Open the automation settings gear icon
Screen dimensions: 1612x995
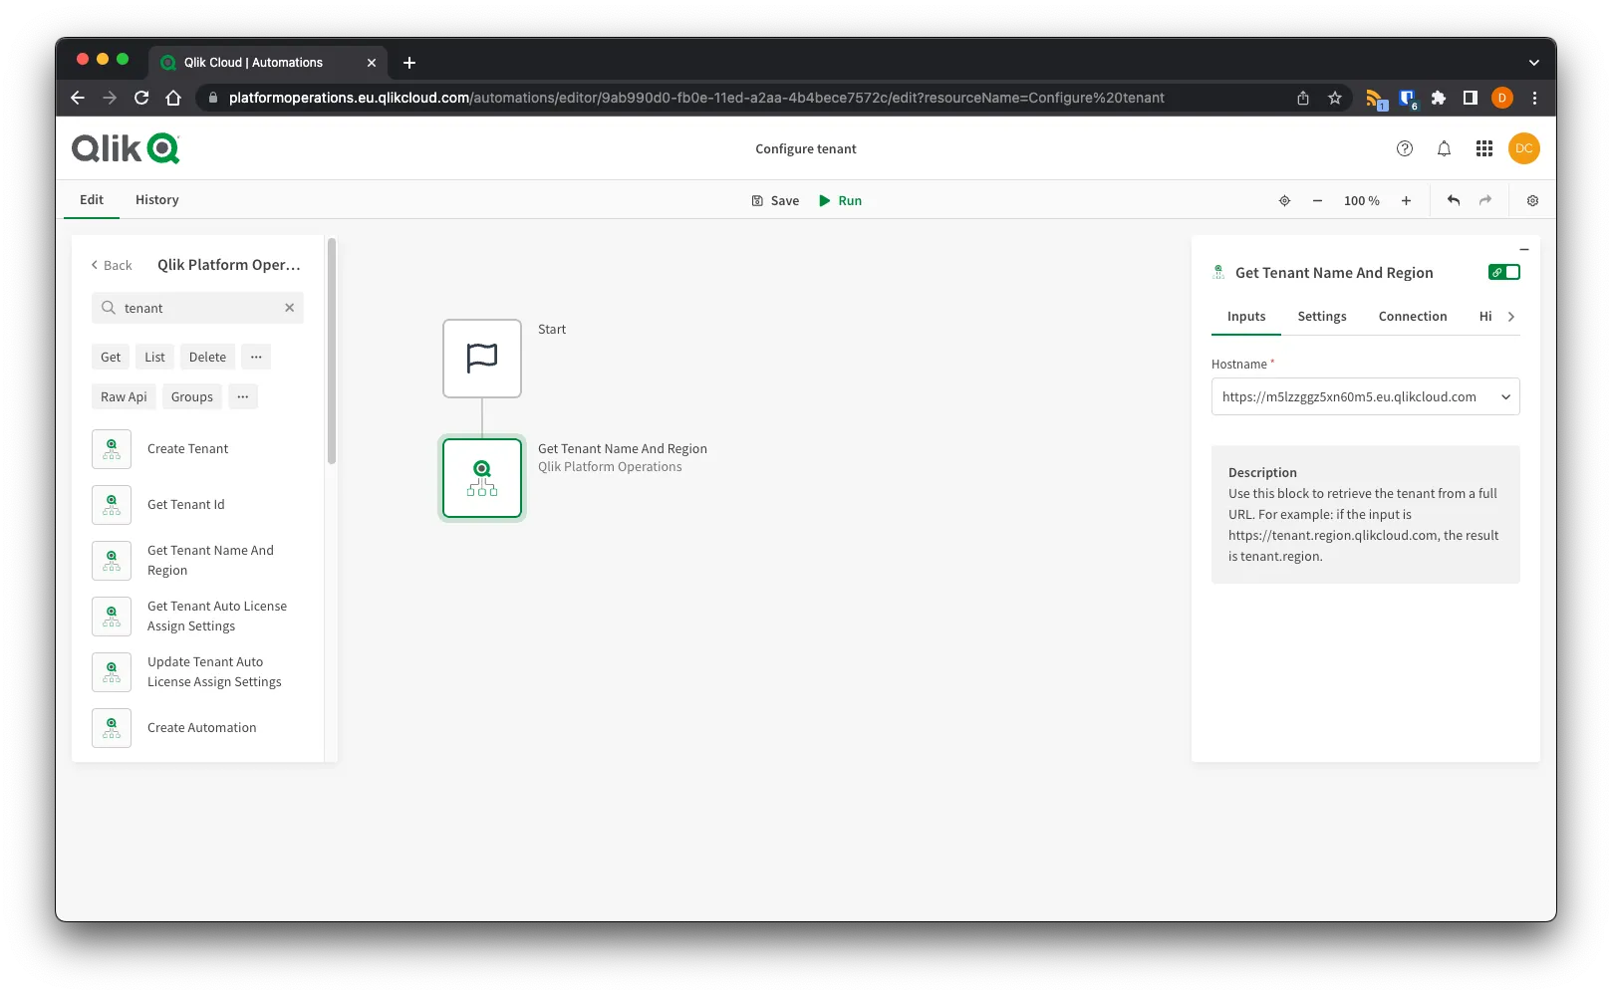click(x=1531, y=200)
